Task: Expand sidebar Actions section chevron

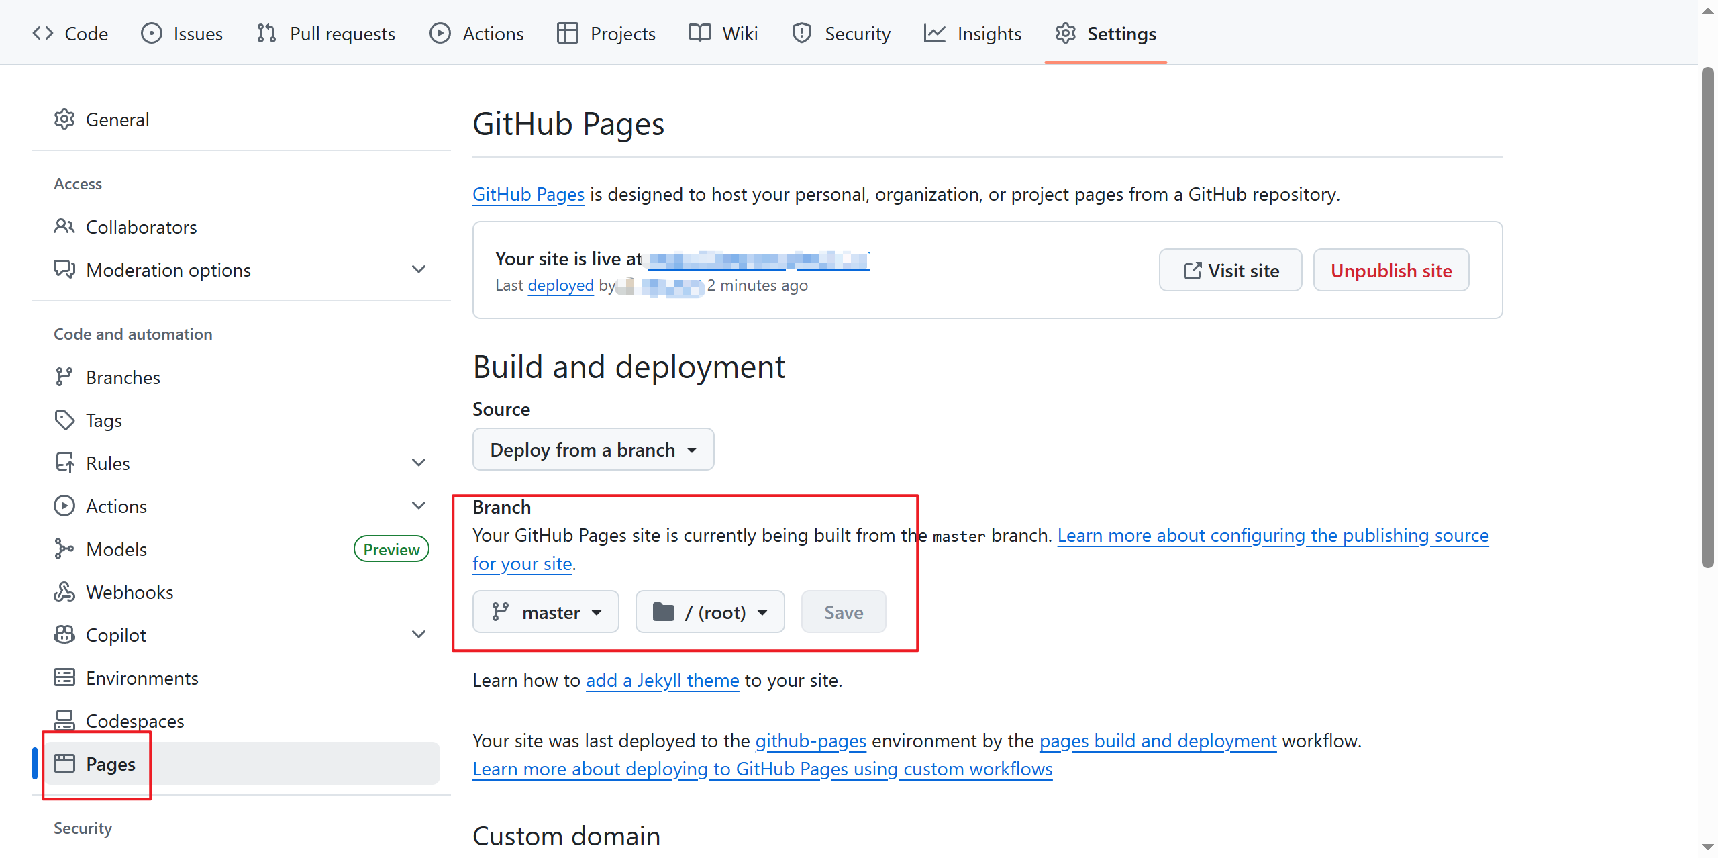Action: (x=419, y=506)
